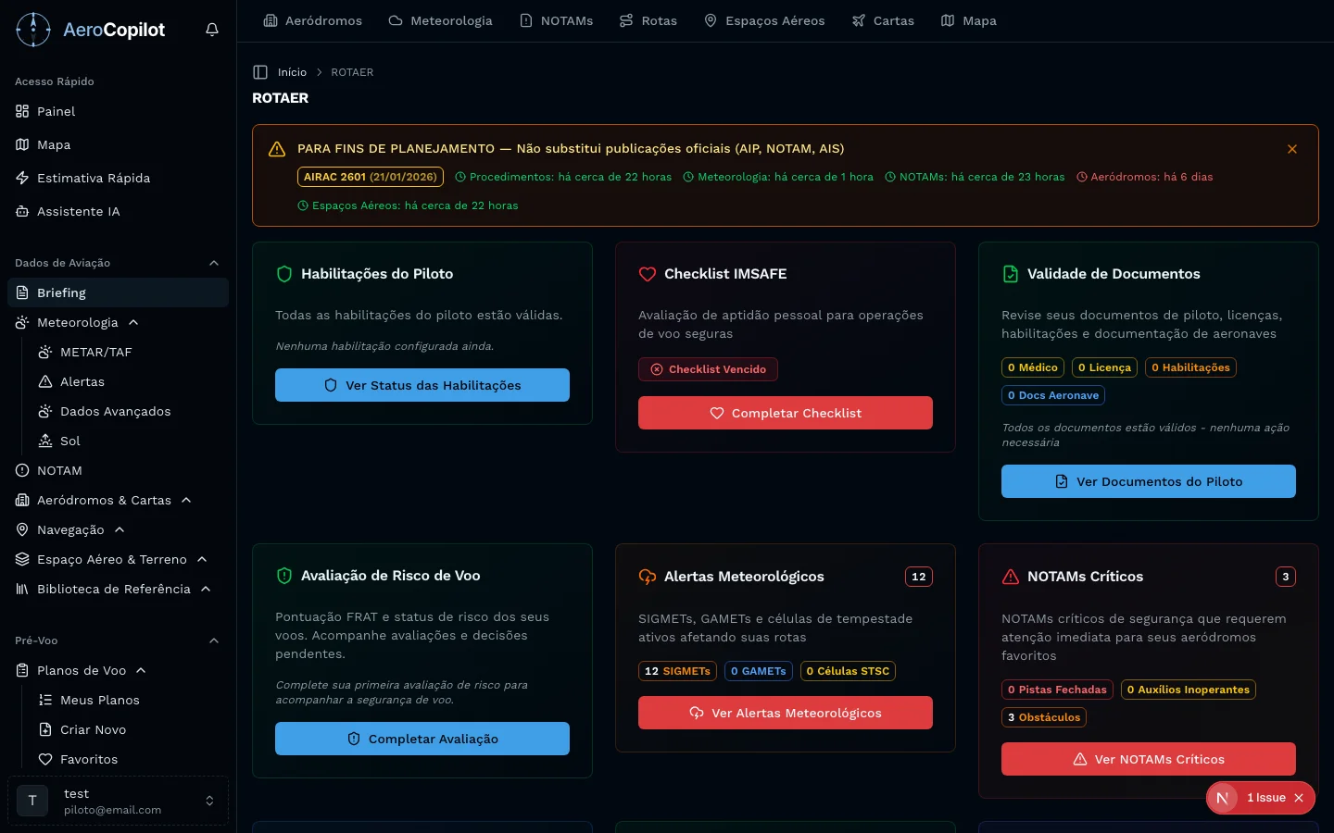
Task: Close the 1 Issue badge
Action: pos(1299,798)
